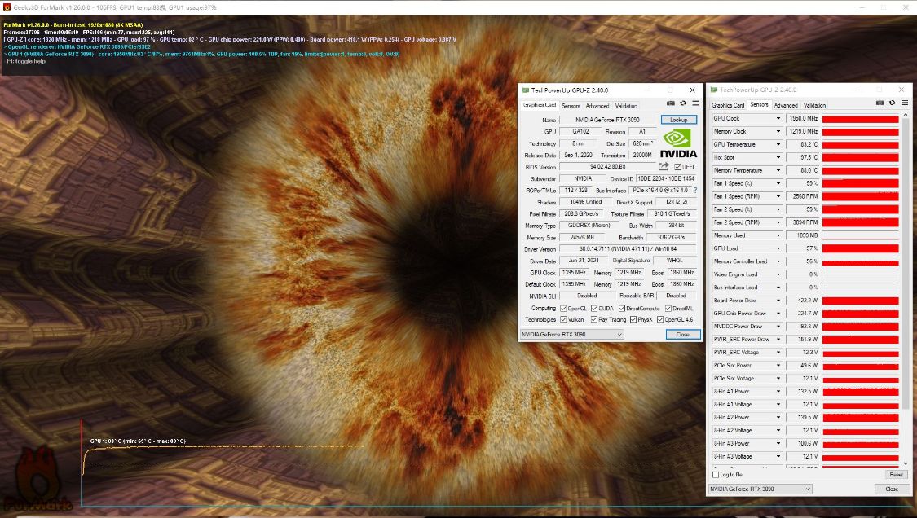The height and width of the screenshot is (518, 917).
Task: Toggle the Vulkan checkbox
Action: [x=563, y=320]
